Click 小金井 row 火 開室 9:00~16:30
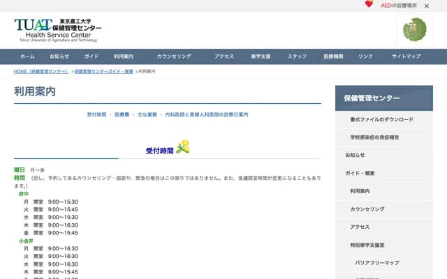Viewport: 447px width, 279px height. tap(51, 256)
